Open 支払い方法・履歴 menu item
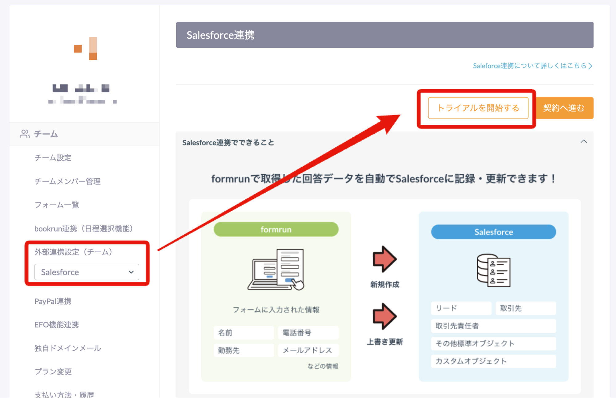The image size is (616, 398). (x=64, y=394)
